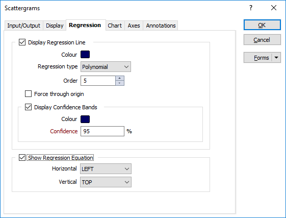
Task: Pick the regression line colour swatch
Action: pyautogui.click(x=85, y=55)
